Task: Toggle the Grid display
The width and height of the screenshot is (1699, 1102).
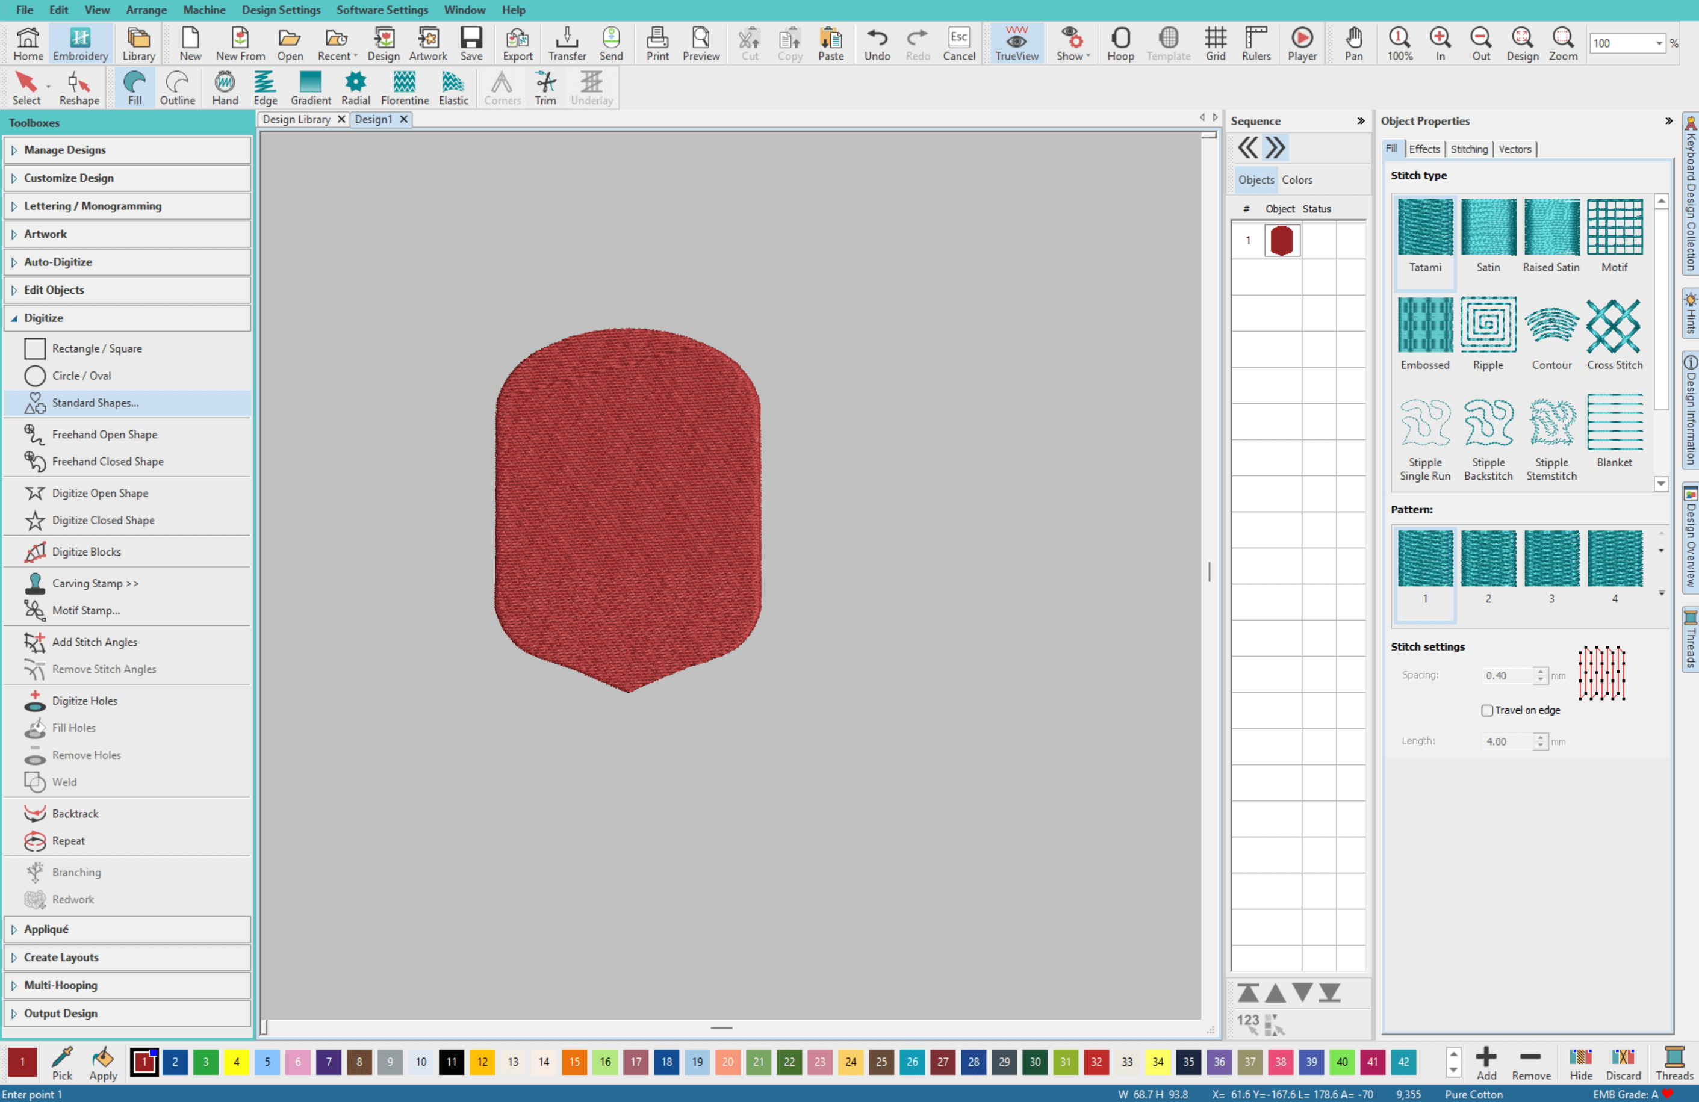Action: 1216,43
